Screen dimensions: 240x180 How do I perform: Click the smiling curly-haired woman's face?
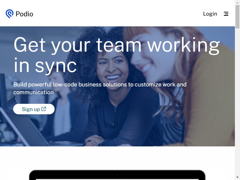[x=112, y=69]
